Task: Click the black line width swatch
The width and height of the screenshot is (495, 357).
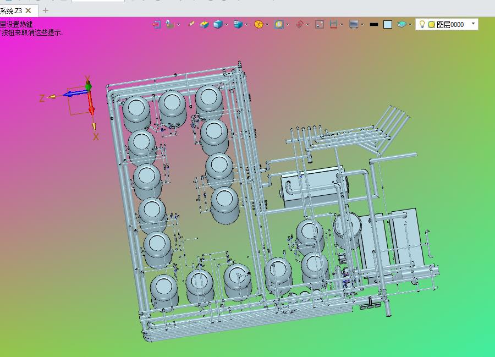Action: [x=374, y=24]
